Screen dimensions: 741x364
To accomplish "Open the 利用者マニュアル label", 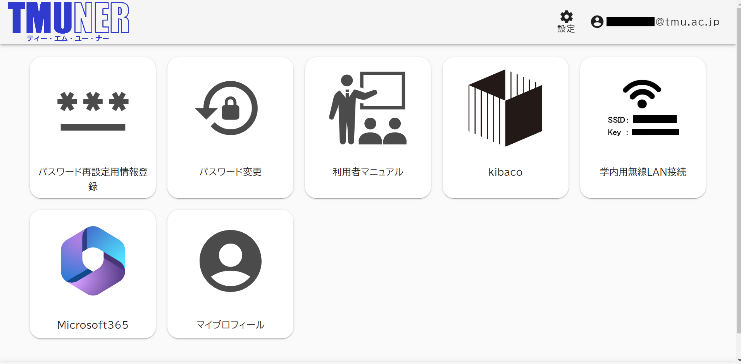I will [x=368, y=172].
